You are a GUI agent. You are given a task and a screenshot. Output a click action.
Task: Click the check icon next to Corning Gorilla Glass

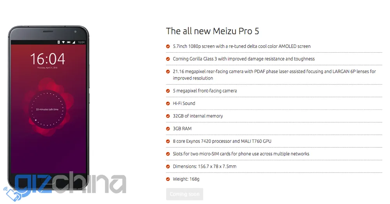[168, 59]
